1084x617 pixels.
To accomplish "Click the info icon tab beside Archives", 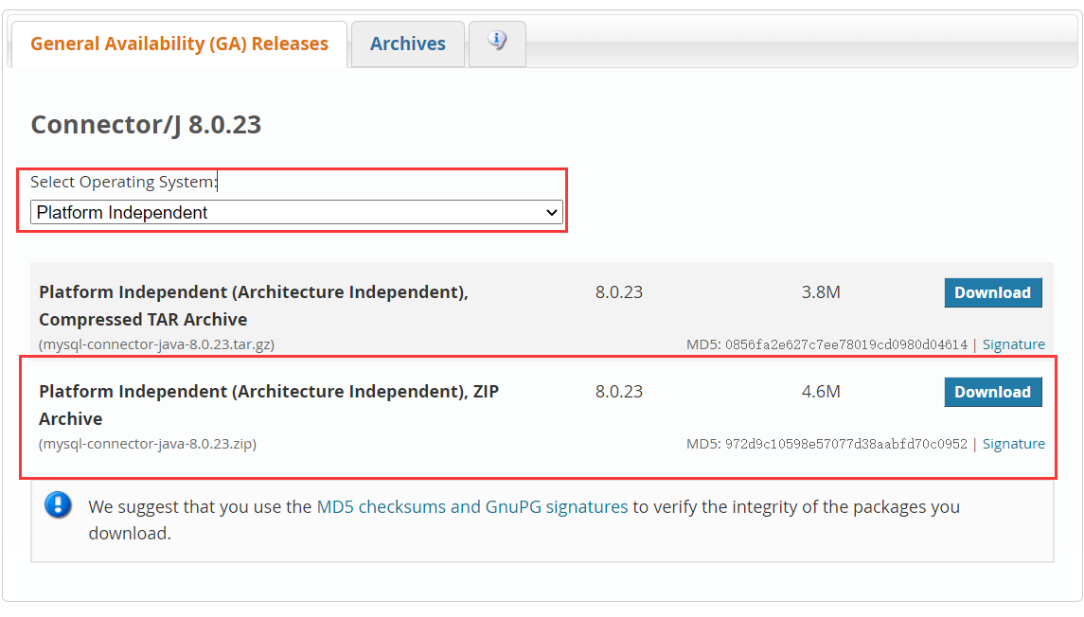I will 497,44.
